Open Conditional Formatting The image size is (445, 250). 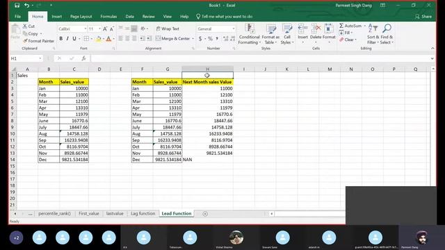[x=249, y=34]
